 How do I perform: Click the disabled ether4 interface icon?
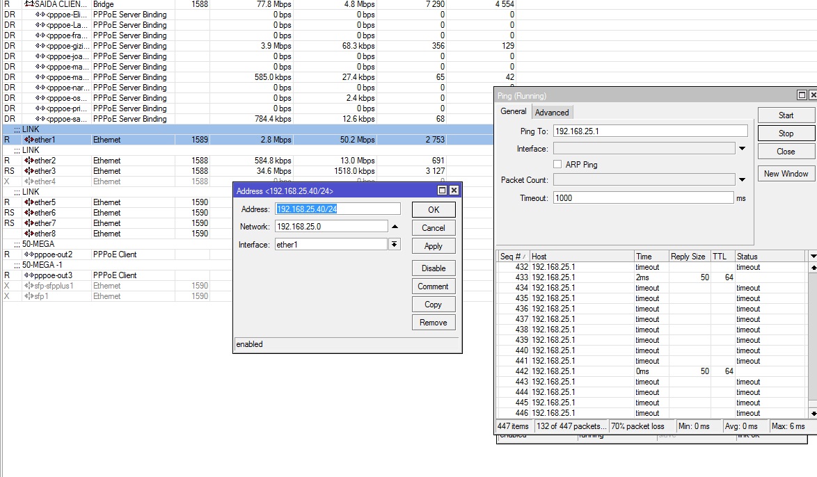point(29,181)
